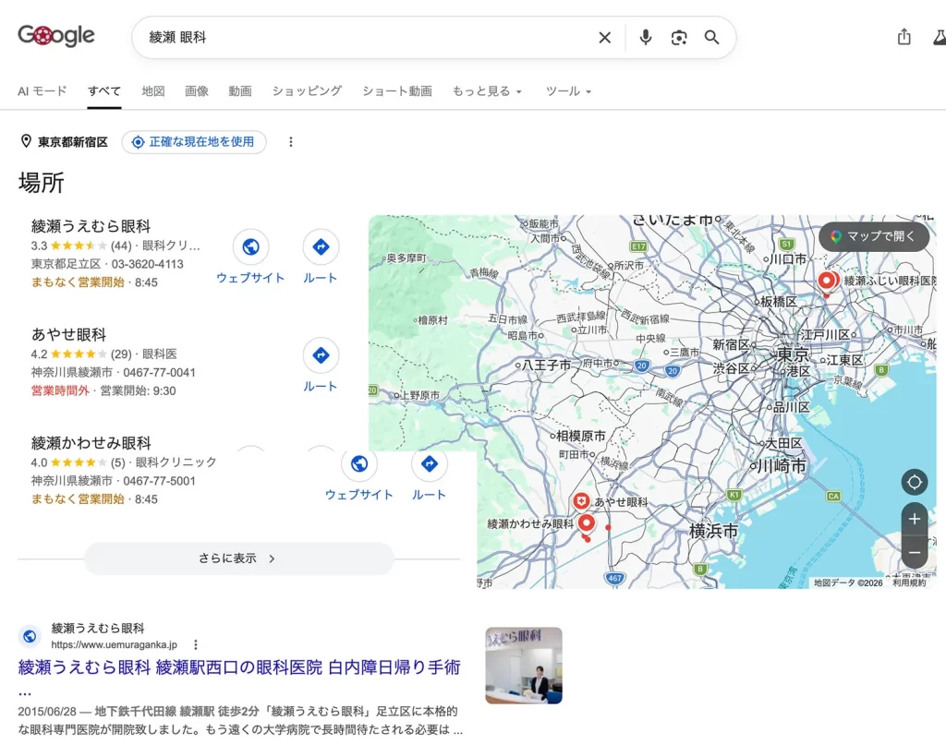Open the 地図 tab
Screen dimensions: 946x744
pos(153,91)
